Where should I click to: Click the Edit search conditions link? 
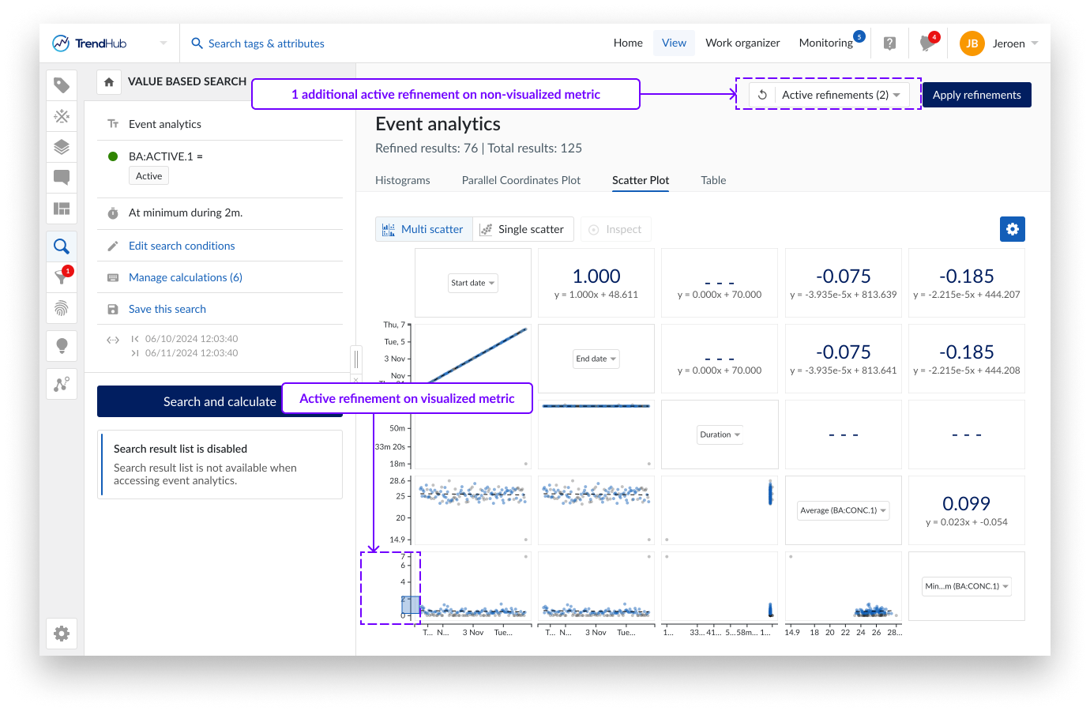[x=182, y=246]
